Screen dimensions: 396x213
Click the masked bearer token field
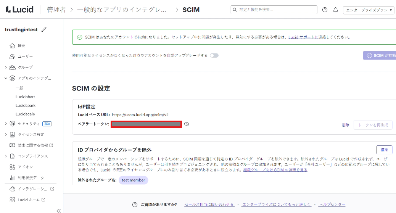click(x=146, y=124)
